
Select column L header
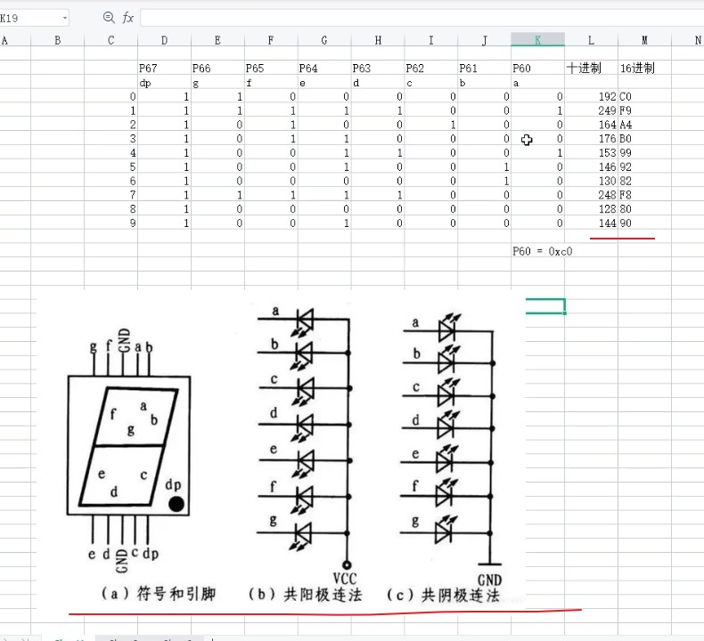[592, 40]
